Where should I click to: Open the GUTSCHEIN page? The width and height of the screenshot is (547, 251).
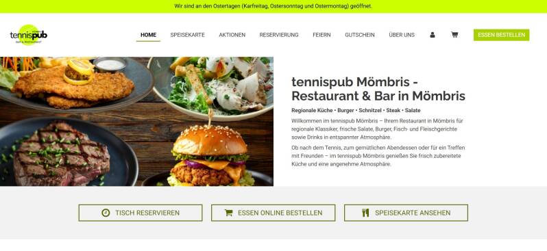pos(360,35)
